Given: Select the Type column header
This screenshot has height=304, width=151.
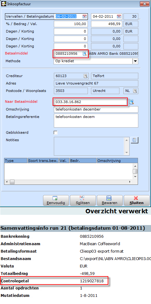Looking at the screenshot, I should click(16, 161).
